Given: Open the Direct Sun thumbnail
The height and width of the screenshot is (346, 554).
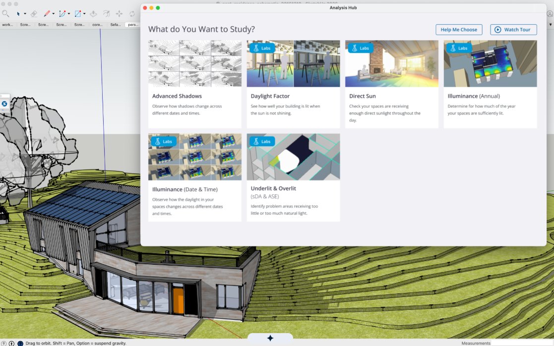Looking at the screenshot, I should point(391,63).
